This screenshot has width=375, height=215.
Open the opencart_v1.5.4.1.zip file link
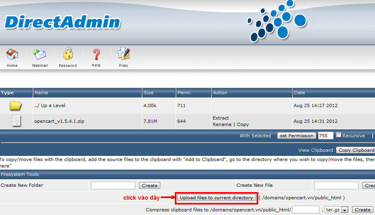click(x=59, y=121)
